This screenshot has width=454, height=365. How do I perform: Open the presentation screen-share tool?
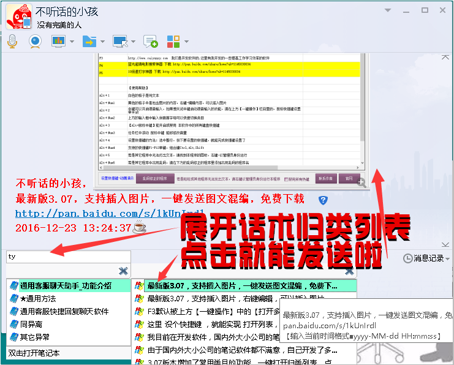pos(58,42)
